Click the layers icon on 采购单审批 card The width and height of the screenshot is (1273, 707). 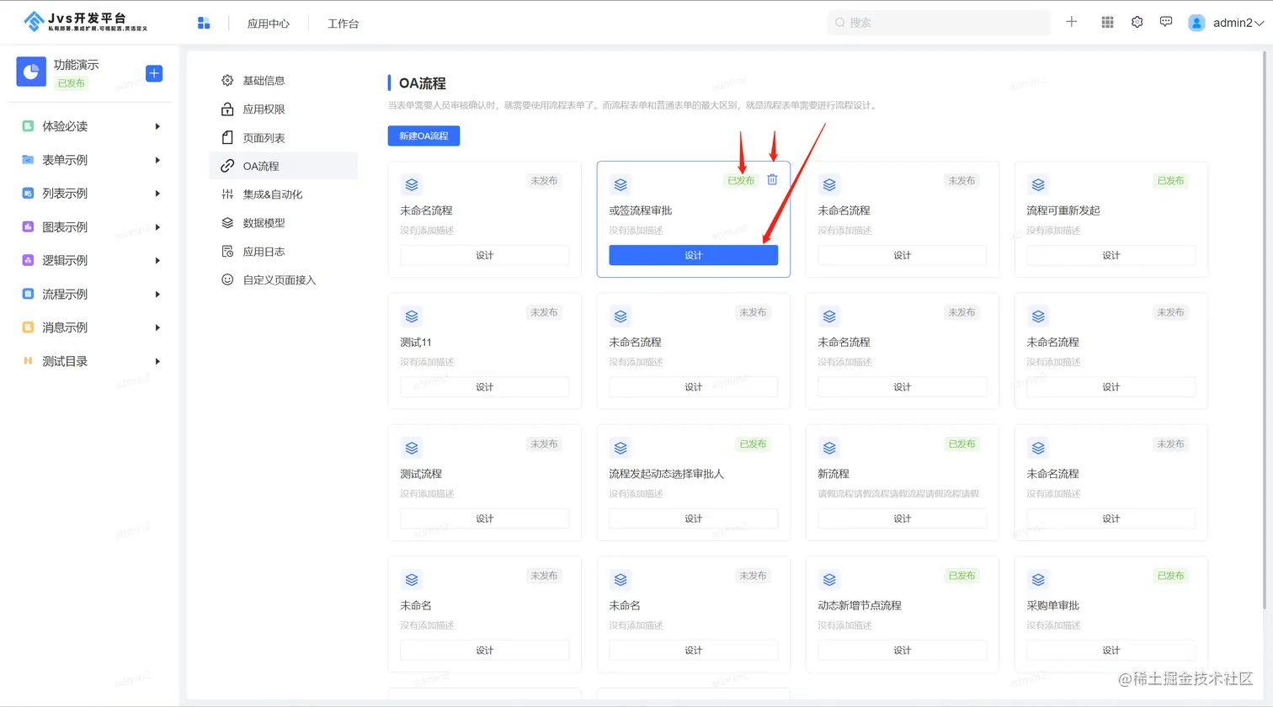tap(1038, 580)
